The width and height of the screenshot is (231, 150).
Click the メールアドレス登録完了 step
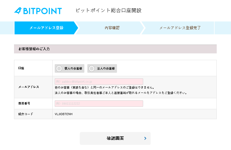click(180, 28)
